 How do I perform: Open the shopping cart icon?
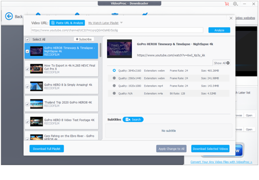pos(227,4)
